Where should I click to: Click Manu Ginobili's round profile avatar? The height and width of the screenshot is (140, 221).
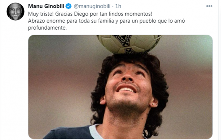pos(15,12)
